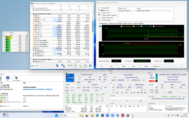Toggle the CPU Core #1 graph checkbox
Viewport: 189px width, 118px height.
pos(141,26)
